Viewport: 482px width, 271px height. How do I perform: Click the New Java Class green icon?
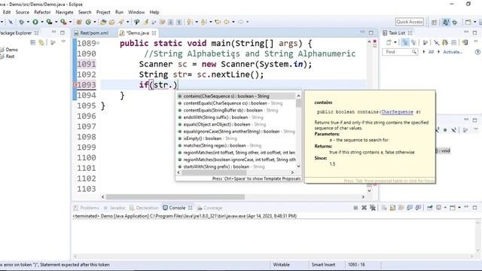pos(88,22)
